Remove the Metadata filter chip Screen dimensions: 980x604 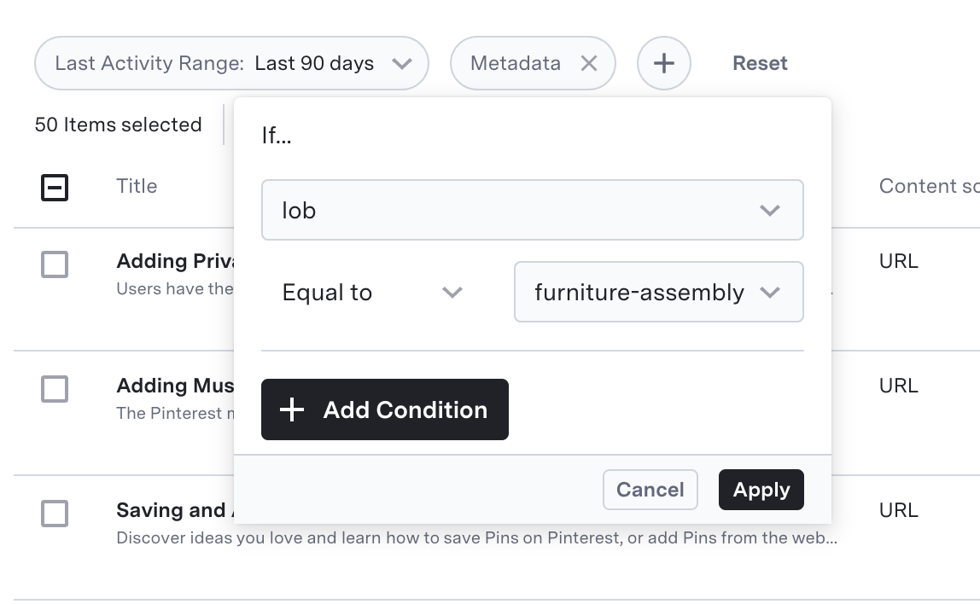point(589,63)
